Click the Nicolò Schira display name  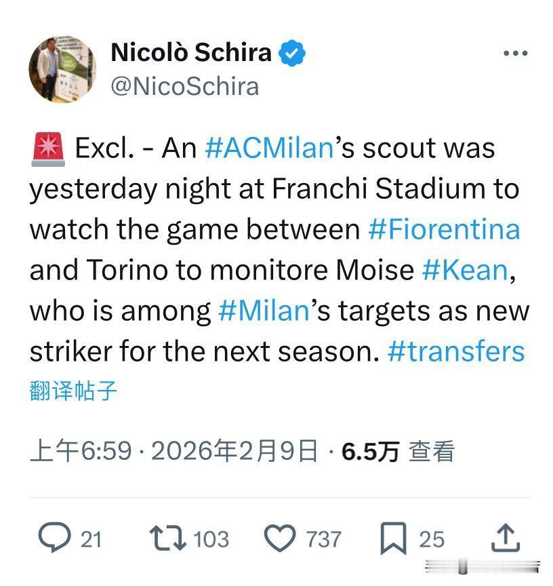tap(190, 52)
